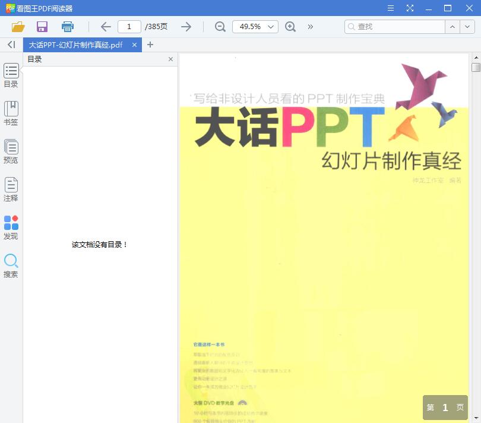Print the PDF with the printer icon
Viewport: 481px width, 423px height.
[68, 27]
